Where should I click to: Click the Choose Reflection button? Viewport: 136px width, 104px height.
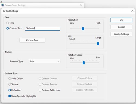(85, 90)
